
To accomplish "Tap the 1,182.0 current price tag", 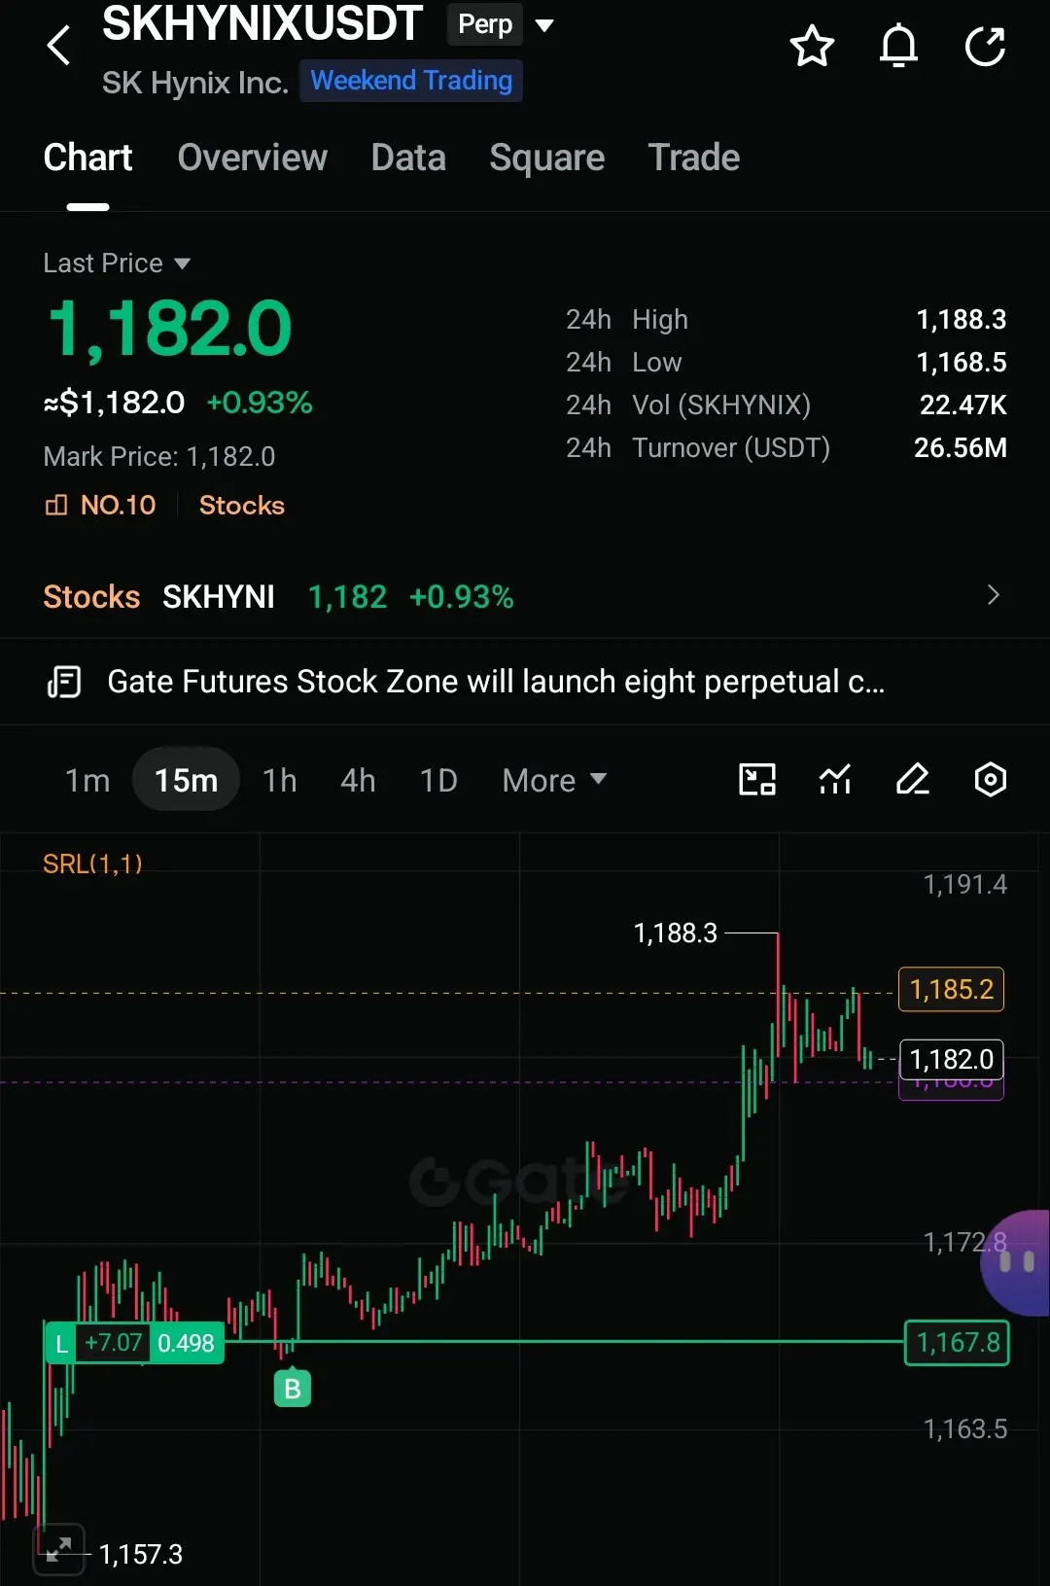I will pyautogui.click(x=952, y=1059).
